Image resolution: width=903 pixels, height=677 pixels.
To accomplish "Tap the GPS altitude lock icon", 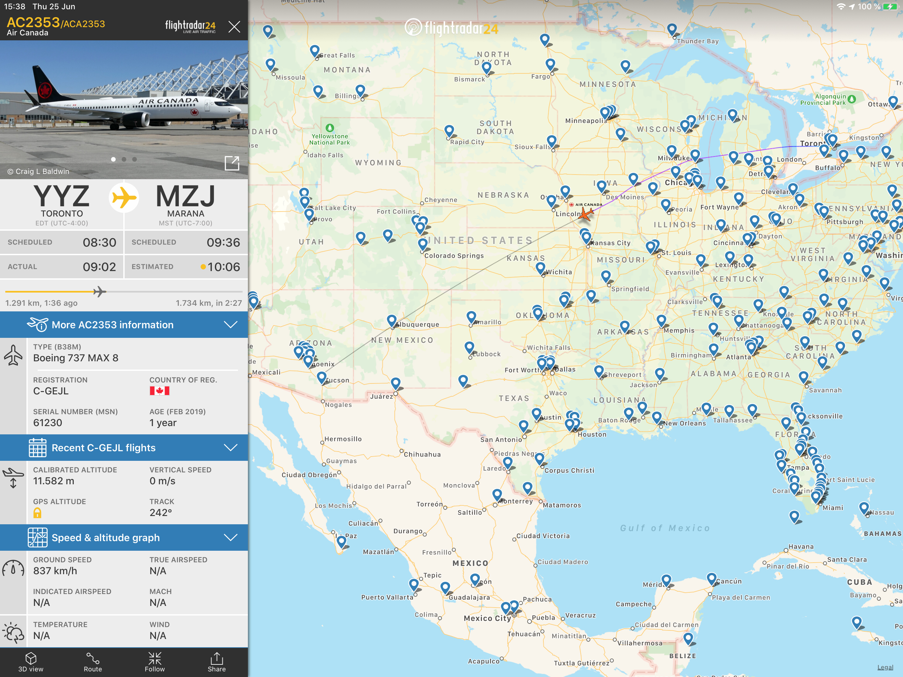I will [x=37, y=513].
